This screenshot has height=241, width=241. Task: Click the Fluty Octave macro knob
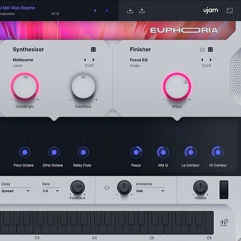25,152
